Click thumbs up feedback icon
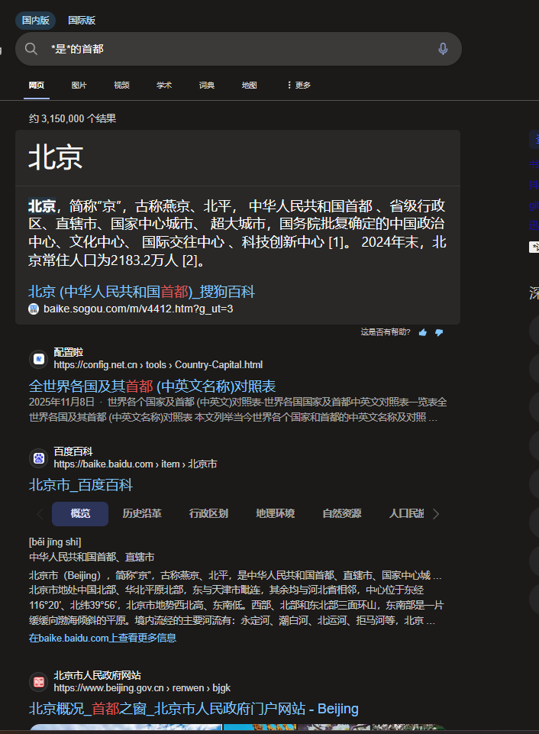The height and width of the screenshot is (734, 539). tap(423, 332)
